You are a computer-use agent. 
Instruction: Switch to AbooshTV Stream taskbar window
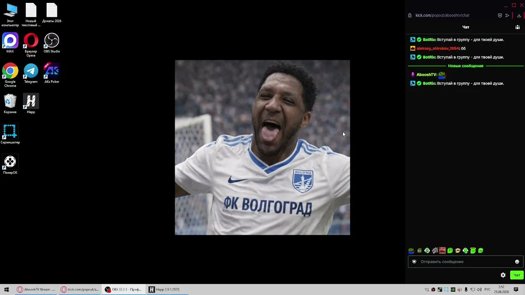36,290
